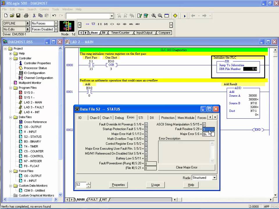Insert an output latch instruction
Viewport: 279px width, 209px height.
click(x=118, y=24)
